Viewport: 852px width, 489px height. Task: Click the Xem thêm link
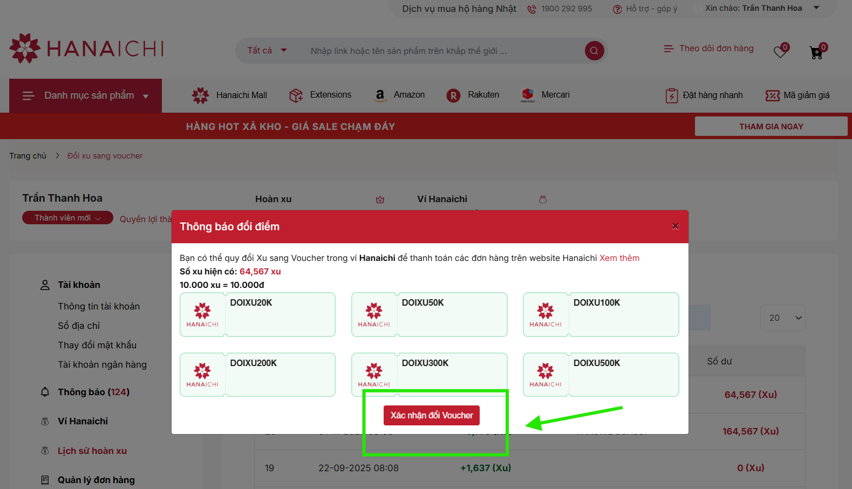click(x=619, y=258)
